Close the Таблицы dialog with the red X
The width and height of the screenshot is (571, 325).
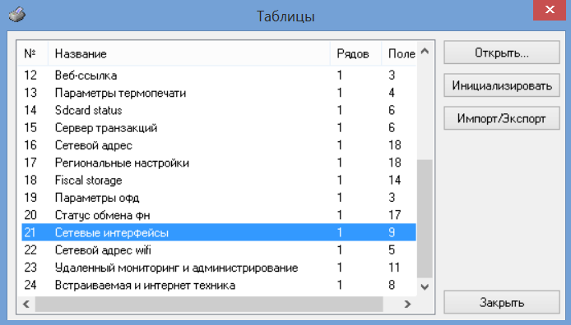[x=550, y=10]
